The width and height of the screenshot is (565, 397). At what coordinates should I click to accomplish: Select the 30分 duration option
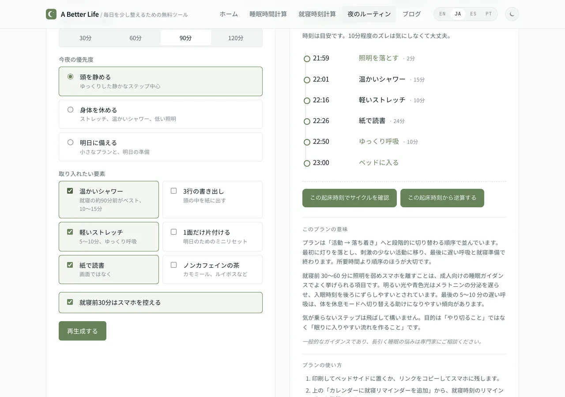86,38
